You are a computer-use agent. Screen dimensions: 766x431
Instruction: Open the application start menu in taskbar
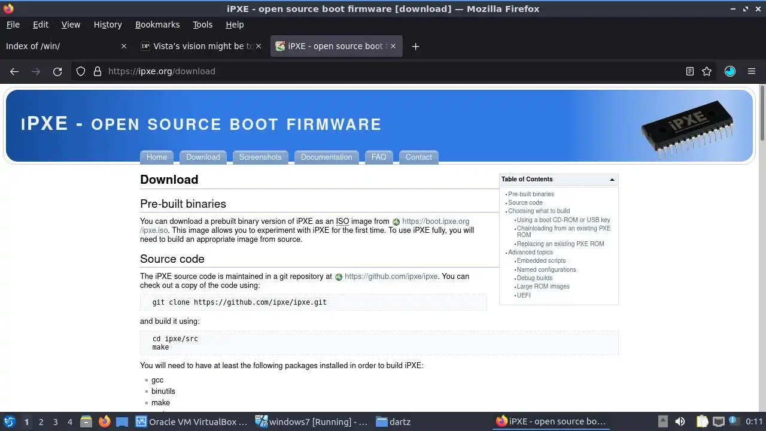pyautogui.click(x=10, y=421)
